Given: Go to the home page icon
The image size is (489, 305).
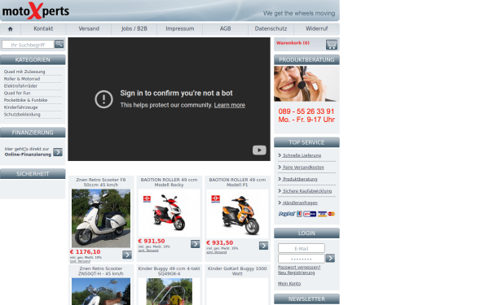Looking at the screenshot, I should pos(11,29).
